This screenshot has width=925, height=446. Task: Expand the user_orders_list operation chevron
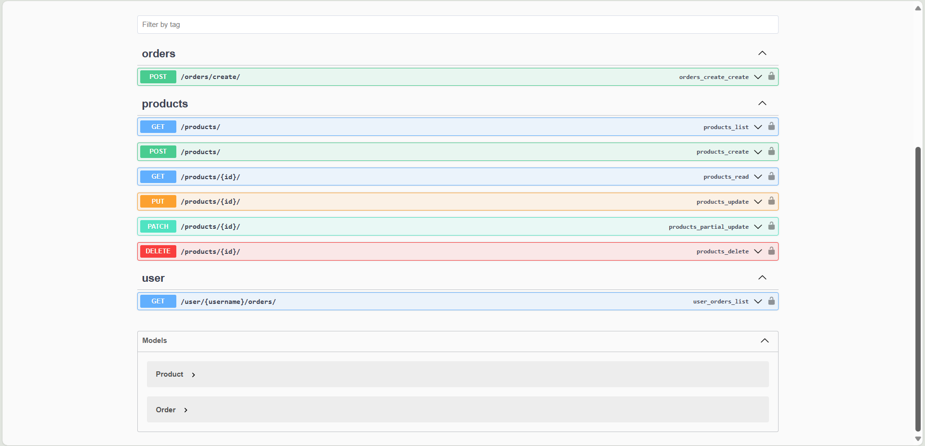click(758, 302)
